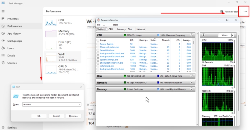Expand the Network section chevron
The width and height of the screenshot is (250, 130).
[x=192, y=83]
